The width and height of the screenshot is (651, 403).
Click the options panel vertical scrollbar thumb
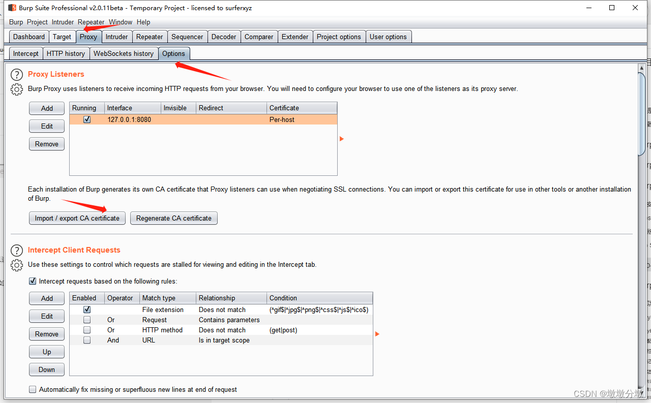641,114
